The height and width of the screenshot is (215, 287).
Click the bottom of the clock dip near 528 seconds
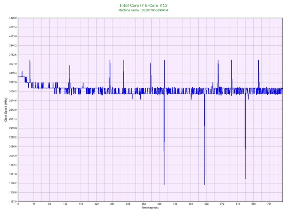click(205, 184)
